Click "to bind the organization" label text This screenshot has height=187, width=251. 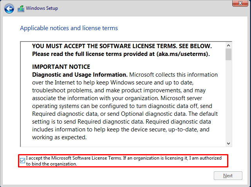point(52,164)
